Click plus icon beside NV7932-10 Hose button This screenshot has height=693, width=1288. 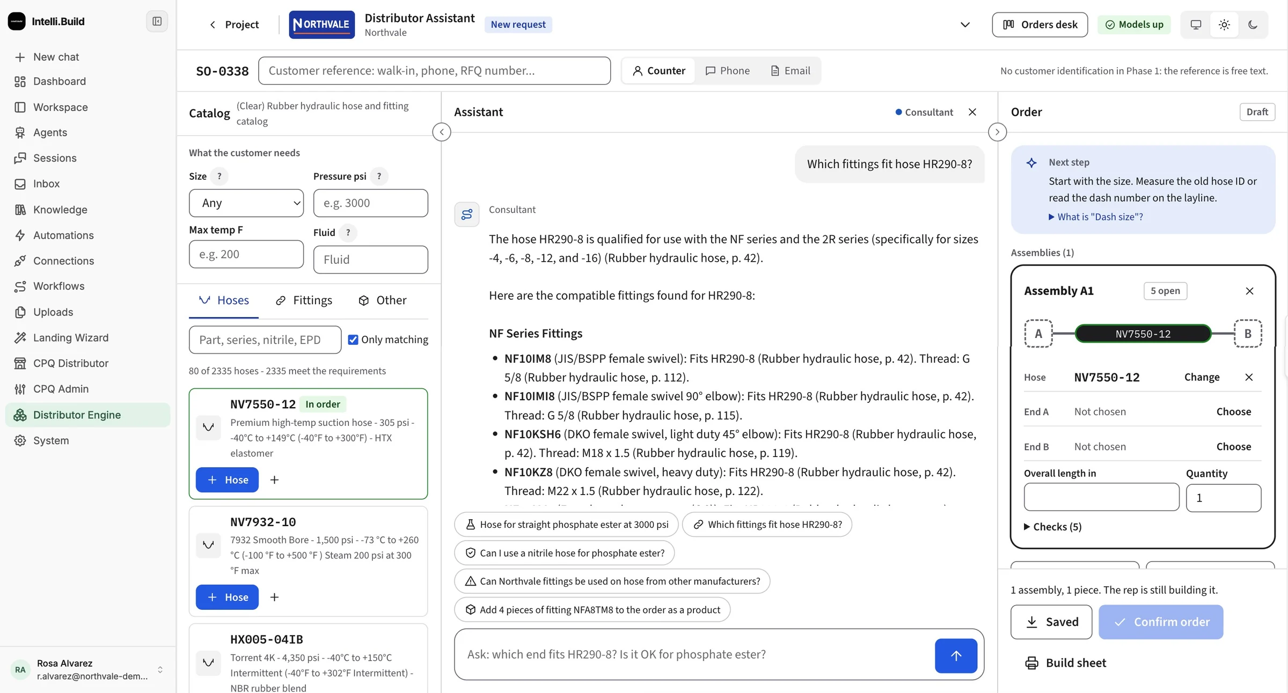274,597
